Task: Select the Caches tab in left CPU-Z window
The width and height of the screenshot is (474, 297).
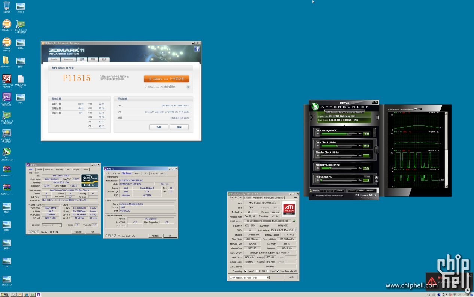Action: (39, 169)
